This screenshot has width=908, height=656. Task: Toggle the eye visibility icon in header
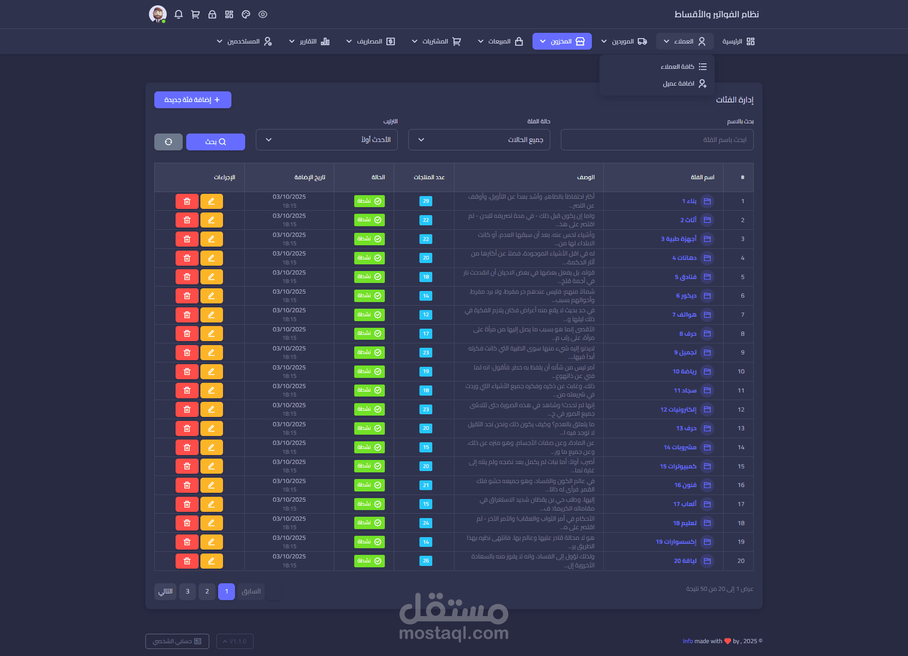[263, 14]
